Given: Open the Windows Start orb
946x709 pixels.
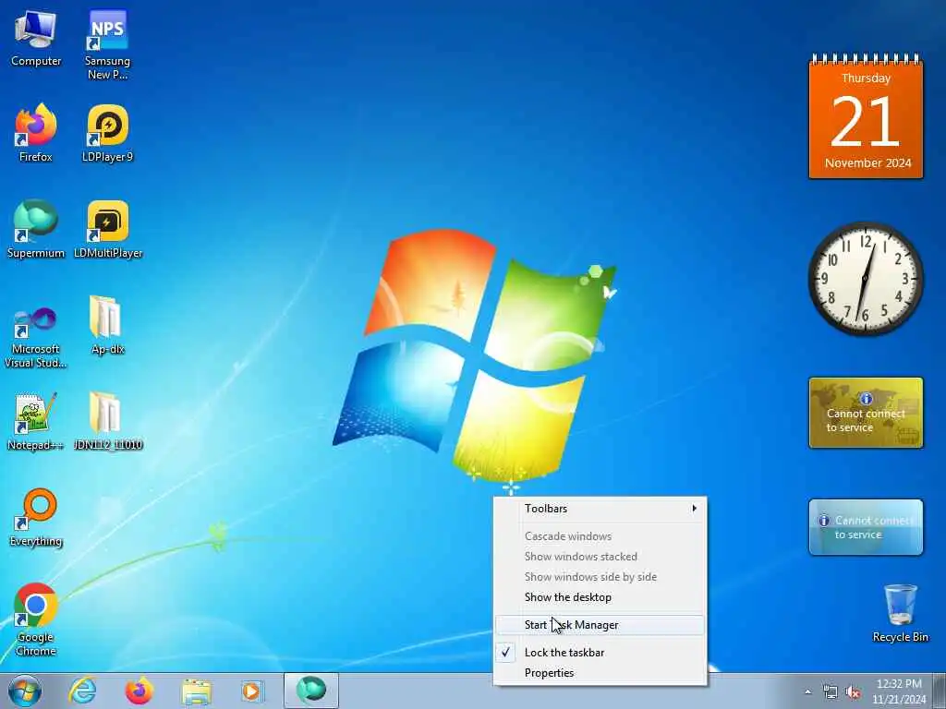Looking at the screenshot, I should click(25, 691).
